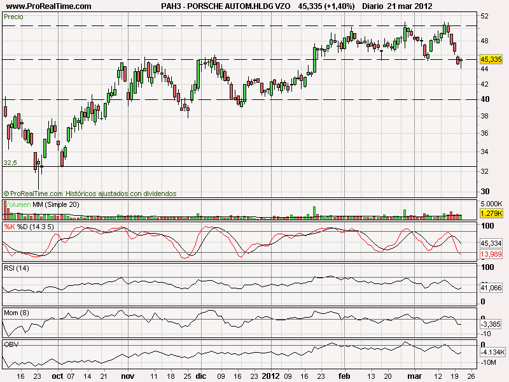
Task: Click the 45,334 stochastic %D value
Action: pos(491,243)
